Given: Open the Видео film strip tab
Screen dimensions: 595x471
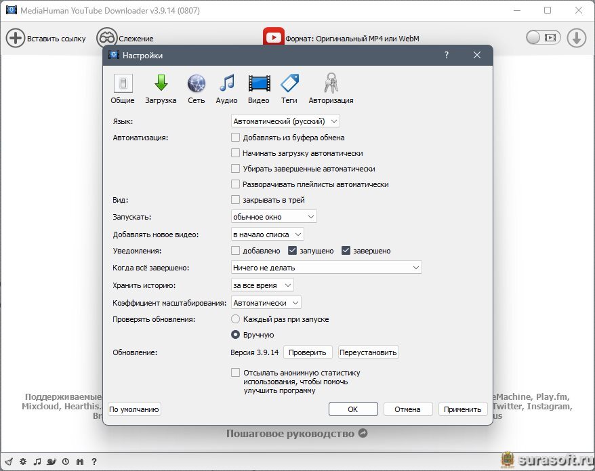Looking at the screenshot, I should [259, 89].
